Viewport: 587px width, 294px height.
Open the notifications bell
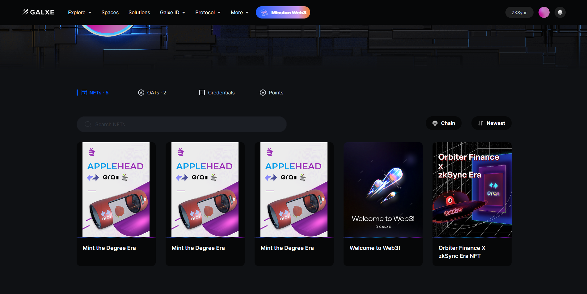tap(560, 12)
